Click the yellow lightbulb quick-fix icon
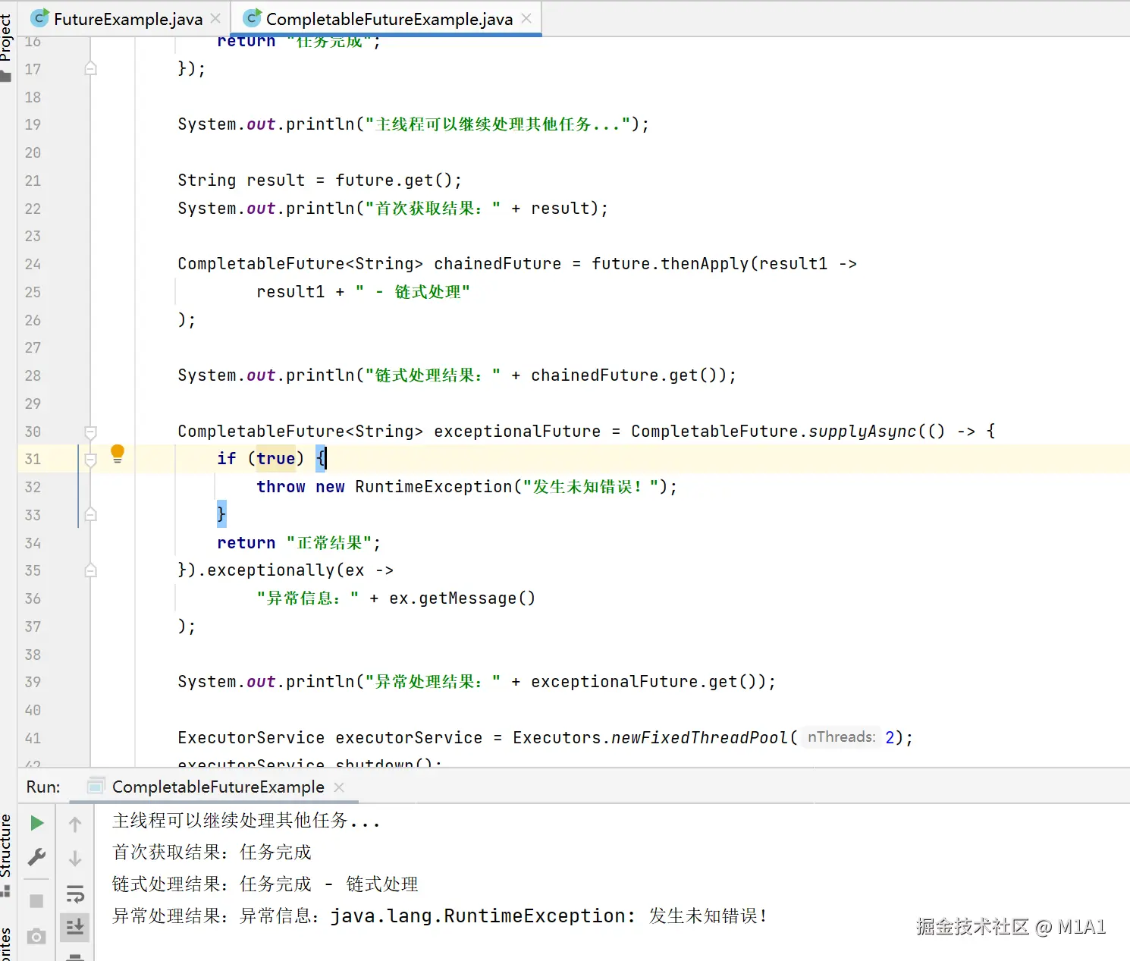 [118, 454]
